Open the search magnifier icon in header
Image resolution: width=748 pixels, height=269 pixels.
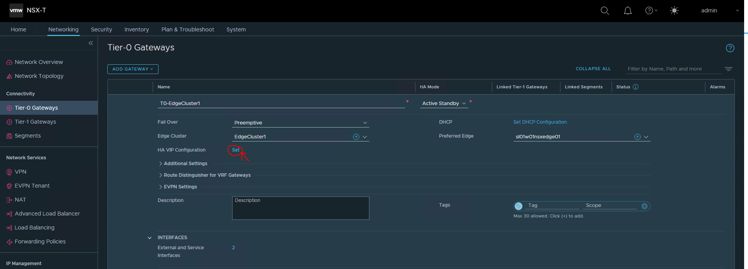click(605, 10)
